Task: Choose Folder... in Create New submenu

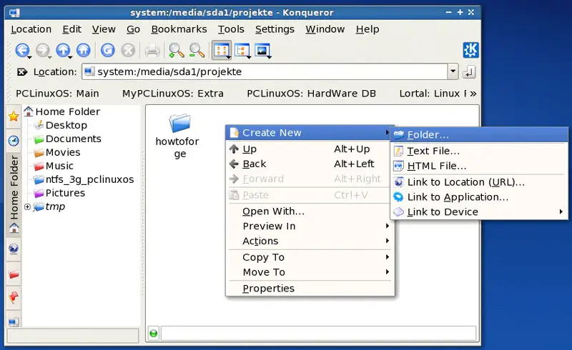Action: click(x=478, y=135)
